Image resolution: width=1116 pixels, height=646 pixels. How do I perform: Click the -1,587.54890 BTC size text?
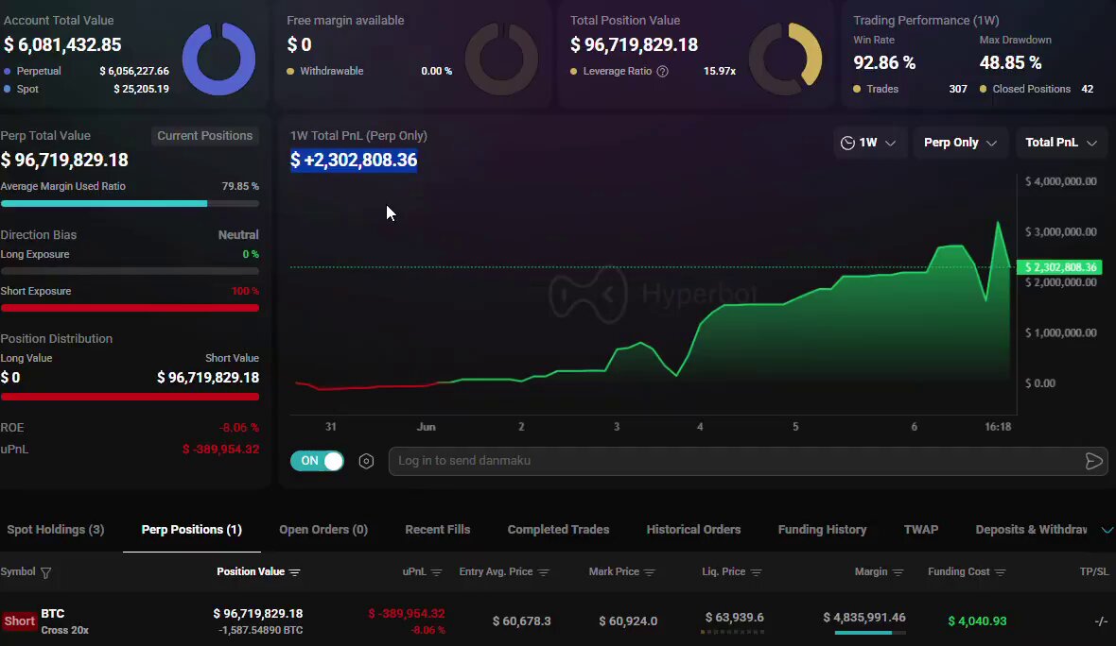tap(260, 630)
